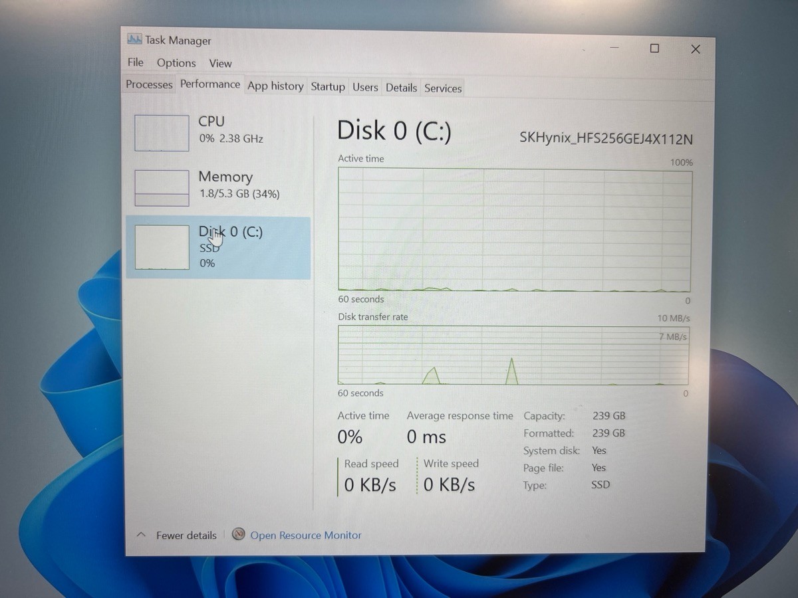798x598 pixels.
Task: Select the Memory performance entry
Action: 219,187
